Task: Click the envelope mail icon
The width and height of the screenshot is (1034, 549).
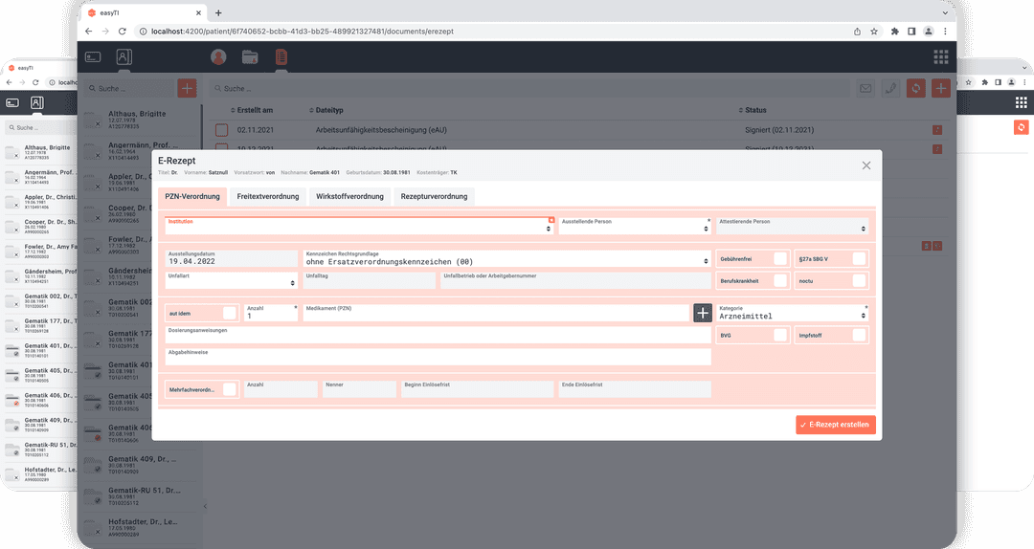Action: coord(865,88)
